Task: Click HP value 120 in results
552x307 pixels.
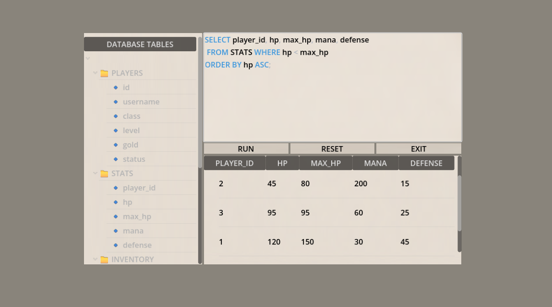Action: point(274,242)
